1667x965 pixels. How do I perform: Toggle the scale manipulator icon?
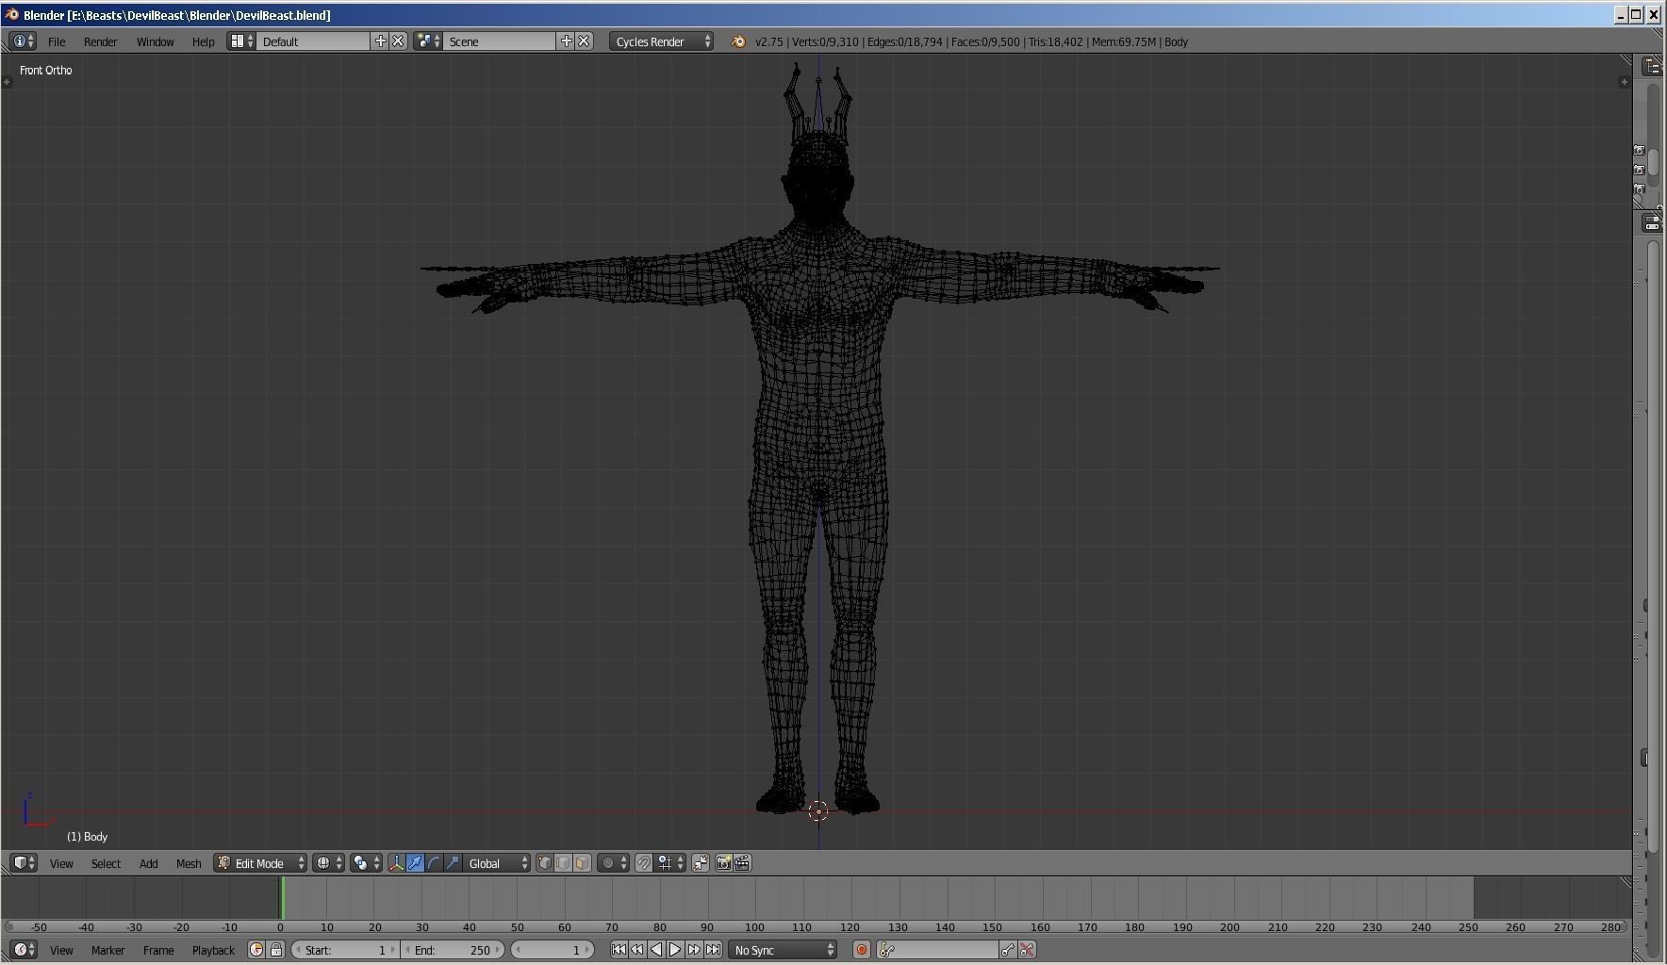(x=453, y=863)
